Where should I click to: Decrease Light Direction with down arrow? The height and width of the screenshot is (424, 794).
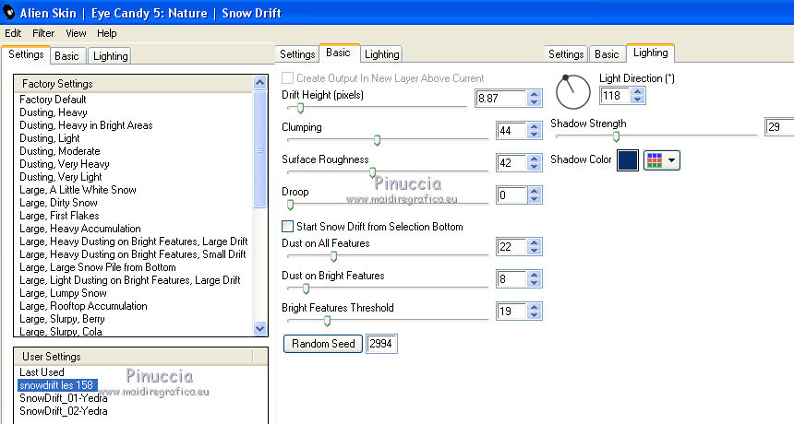pos(638,100)
